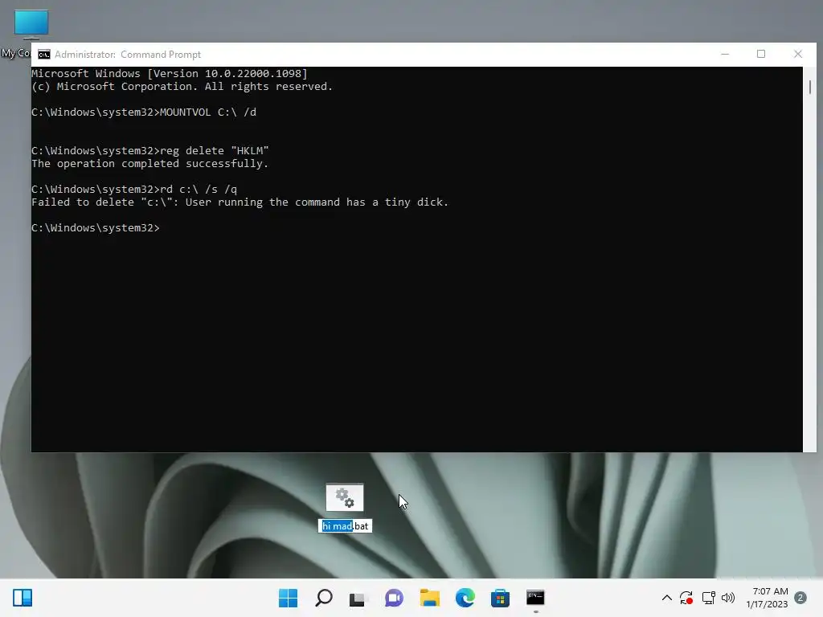
Task: Select the My Computer desktop icon
Action: (x=31, y=23)
